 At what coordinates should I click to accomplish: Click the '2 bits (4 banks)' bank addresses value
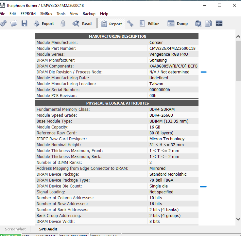(164, 210)
